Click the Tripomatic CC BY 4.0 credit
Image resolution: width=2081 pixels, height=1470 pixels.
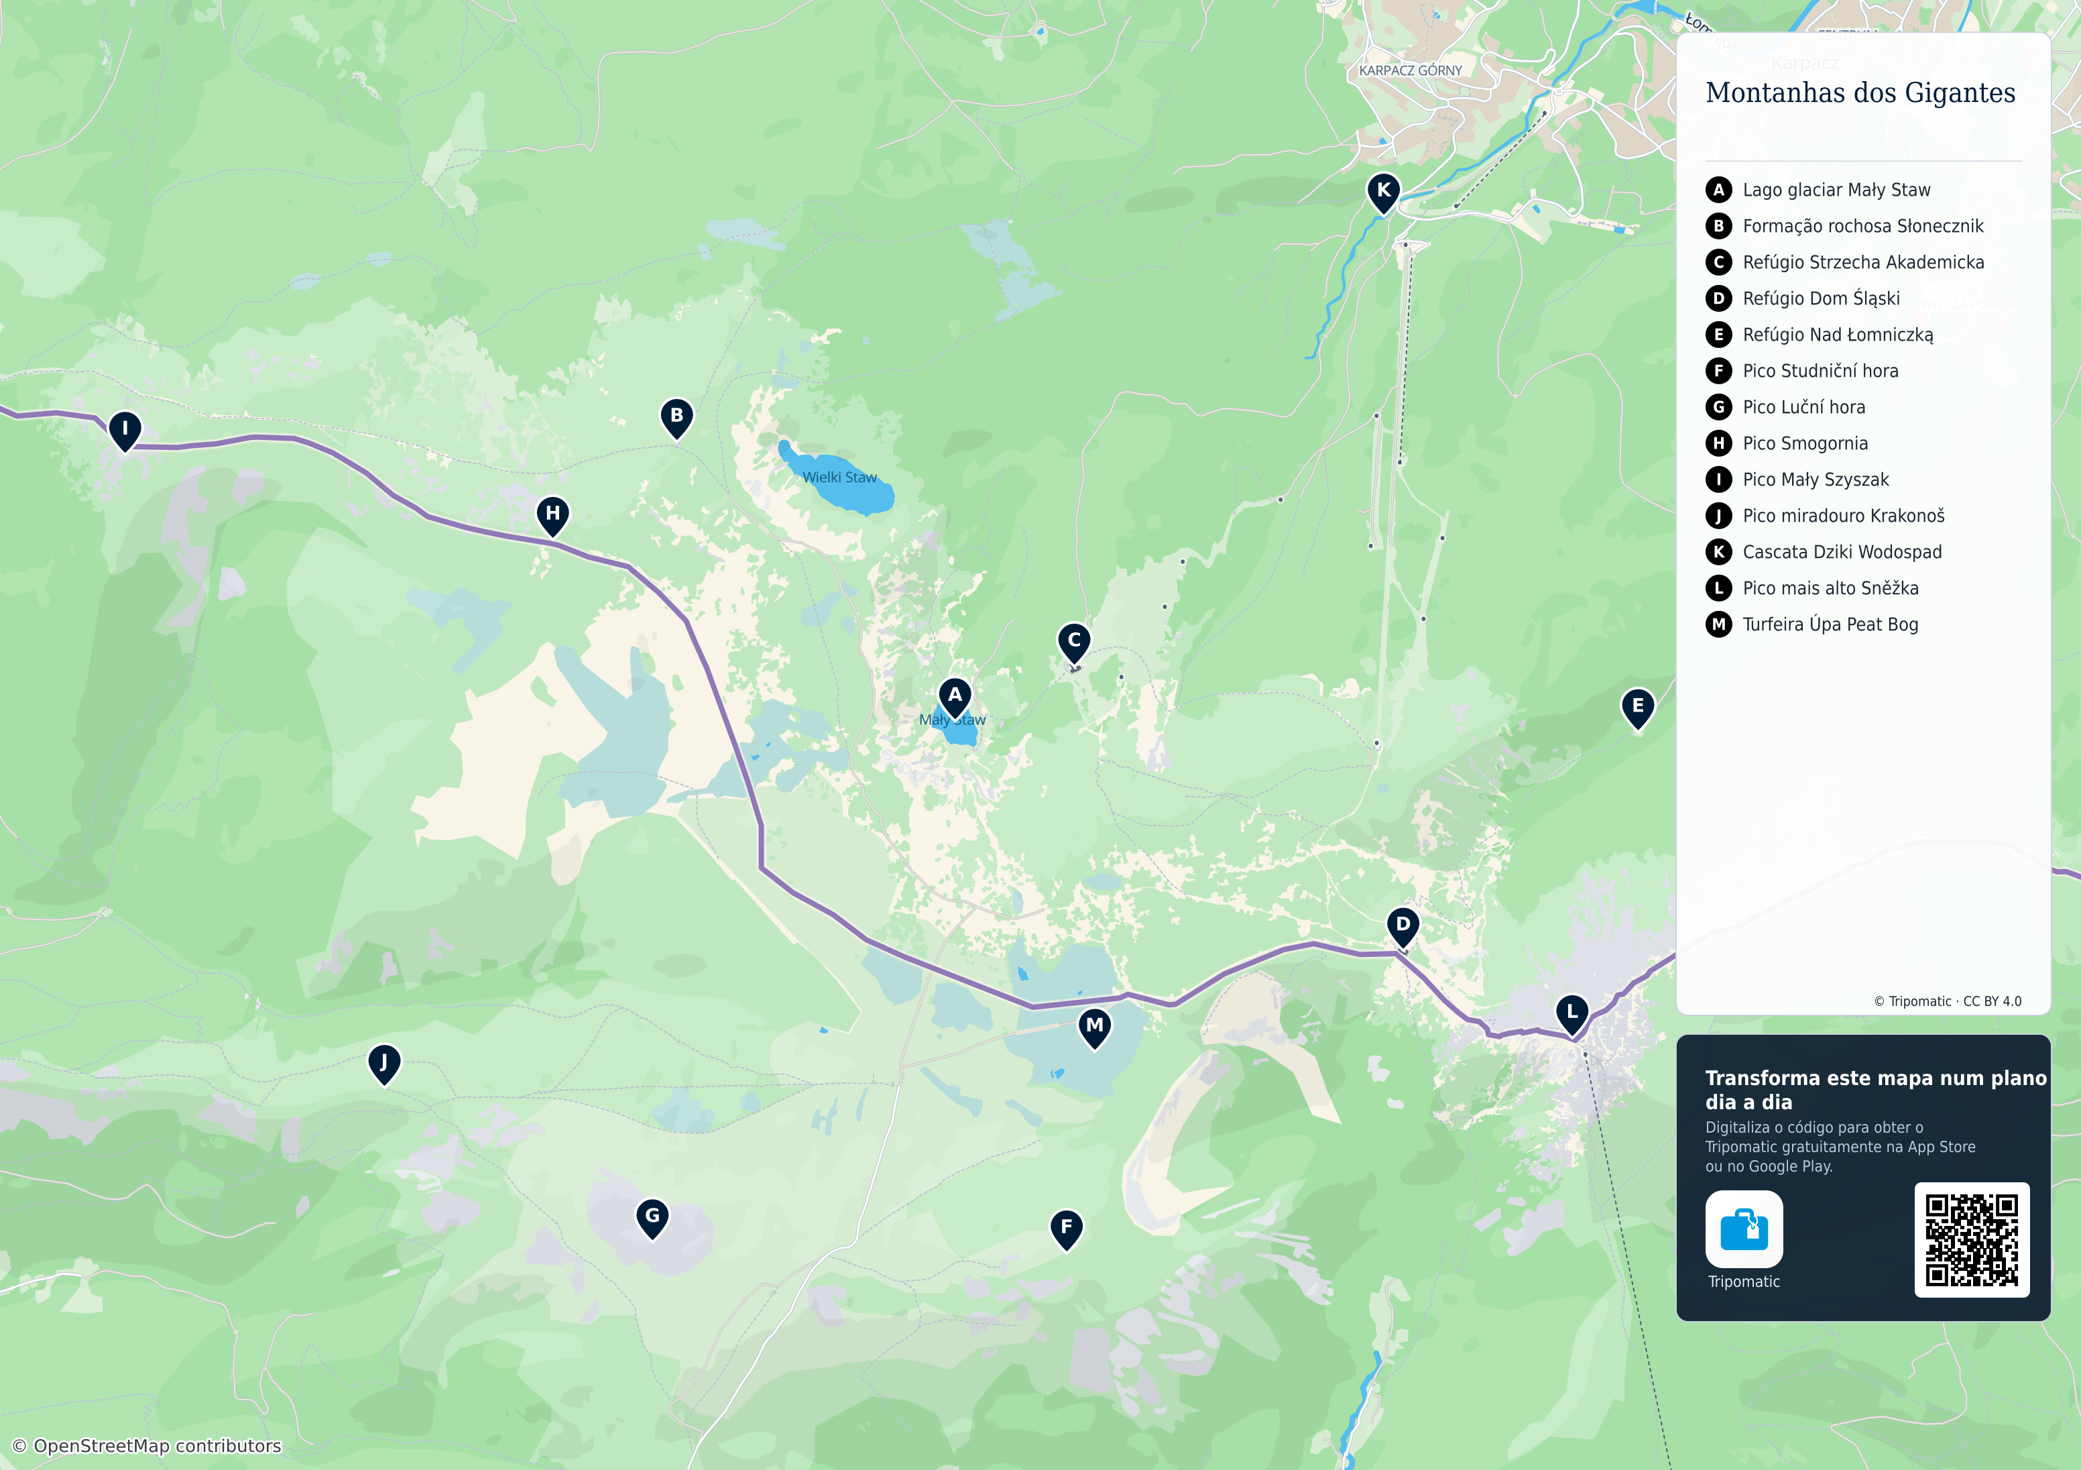(1948, 1001)
